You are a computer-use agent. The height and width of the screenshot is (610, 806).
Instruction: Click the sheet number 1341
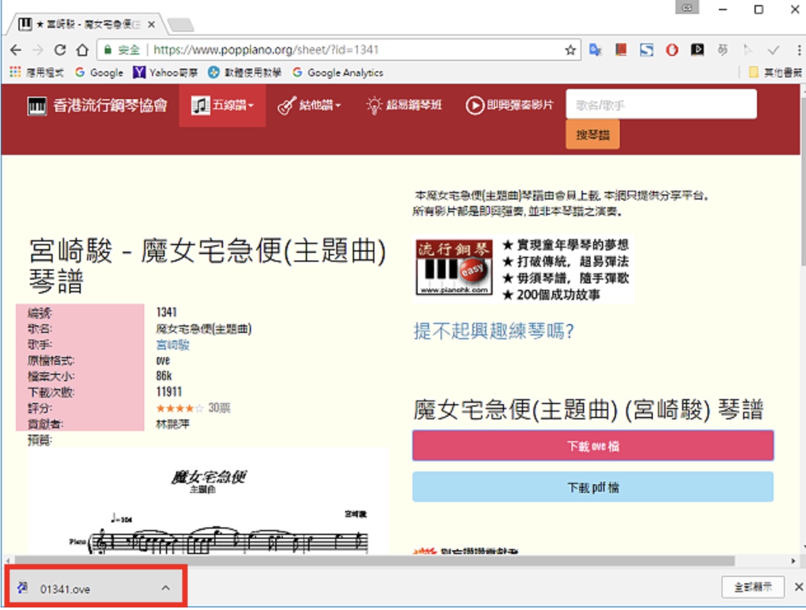(167, 313)
